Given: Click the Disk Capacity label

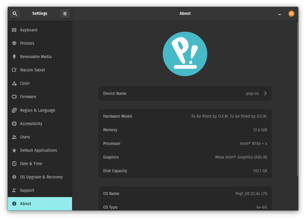Looking at the screenshot, I should (x=115, y=171).
